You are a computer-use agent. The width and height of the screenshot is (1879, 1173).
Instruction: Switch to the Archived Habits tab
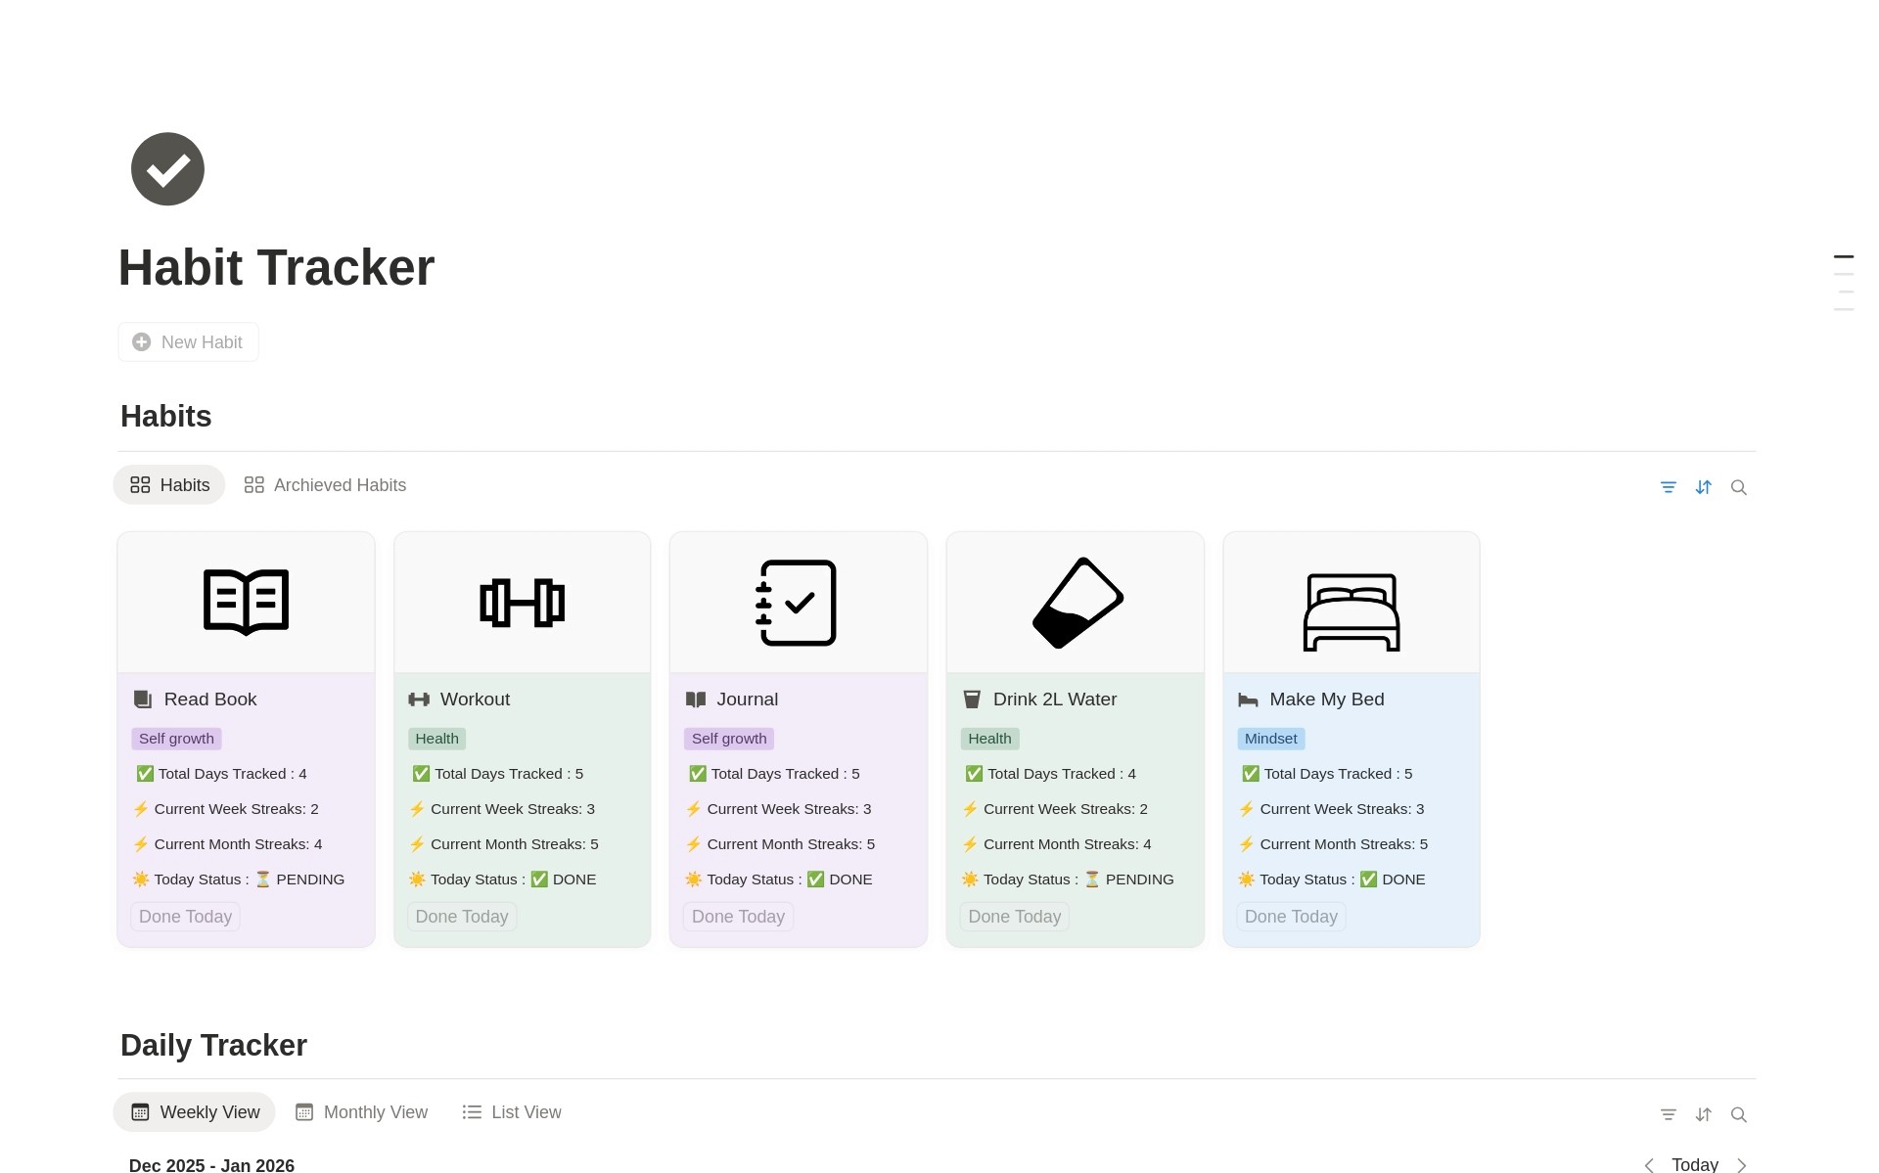(x=324, y=484)
